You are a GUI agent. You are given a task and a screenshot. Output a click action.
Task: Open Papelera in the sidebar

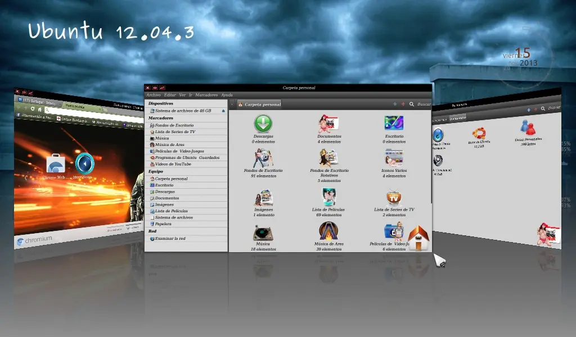point(186,224)
